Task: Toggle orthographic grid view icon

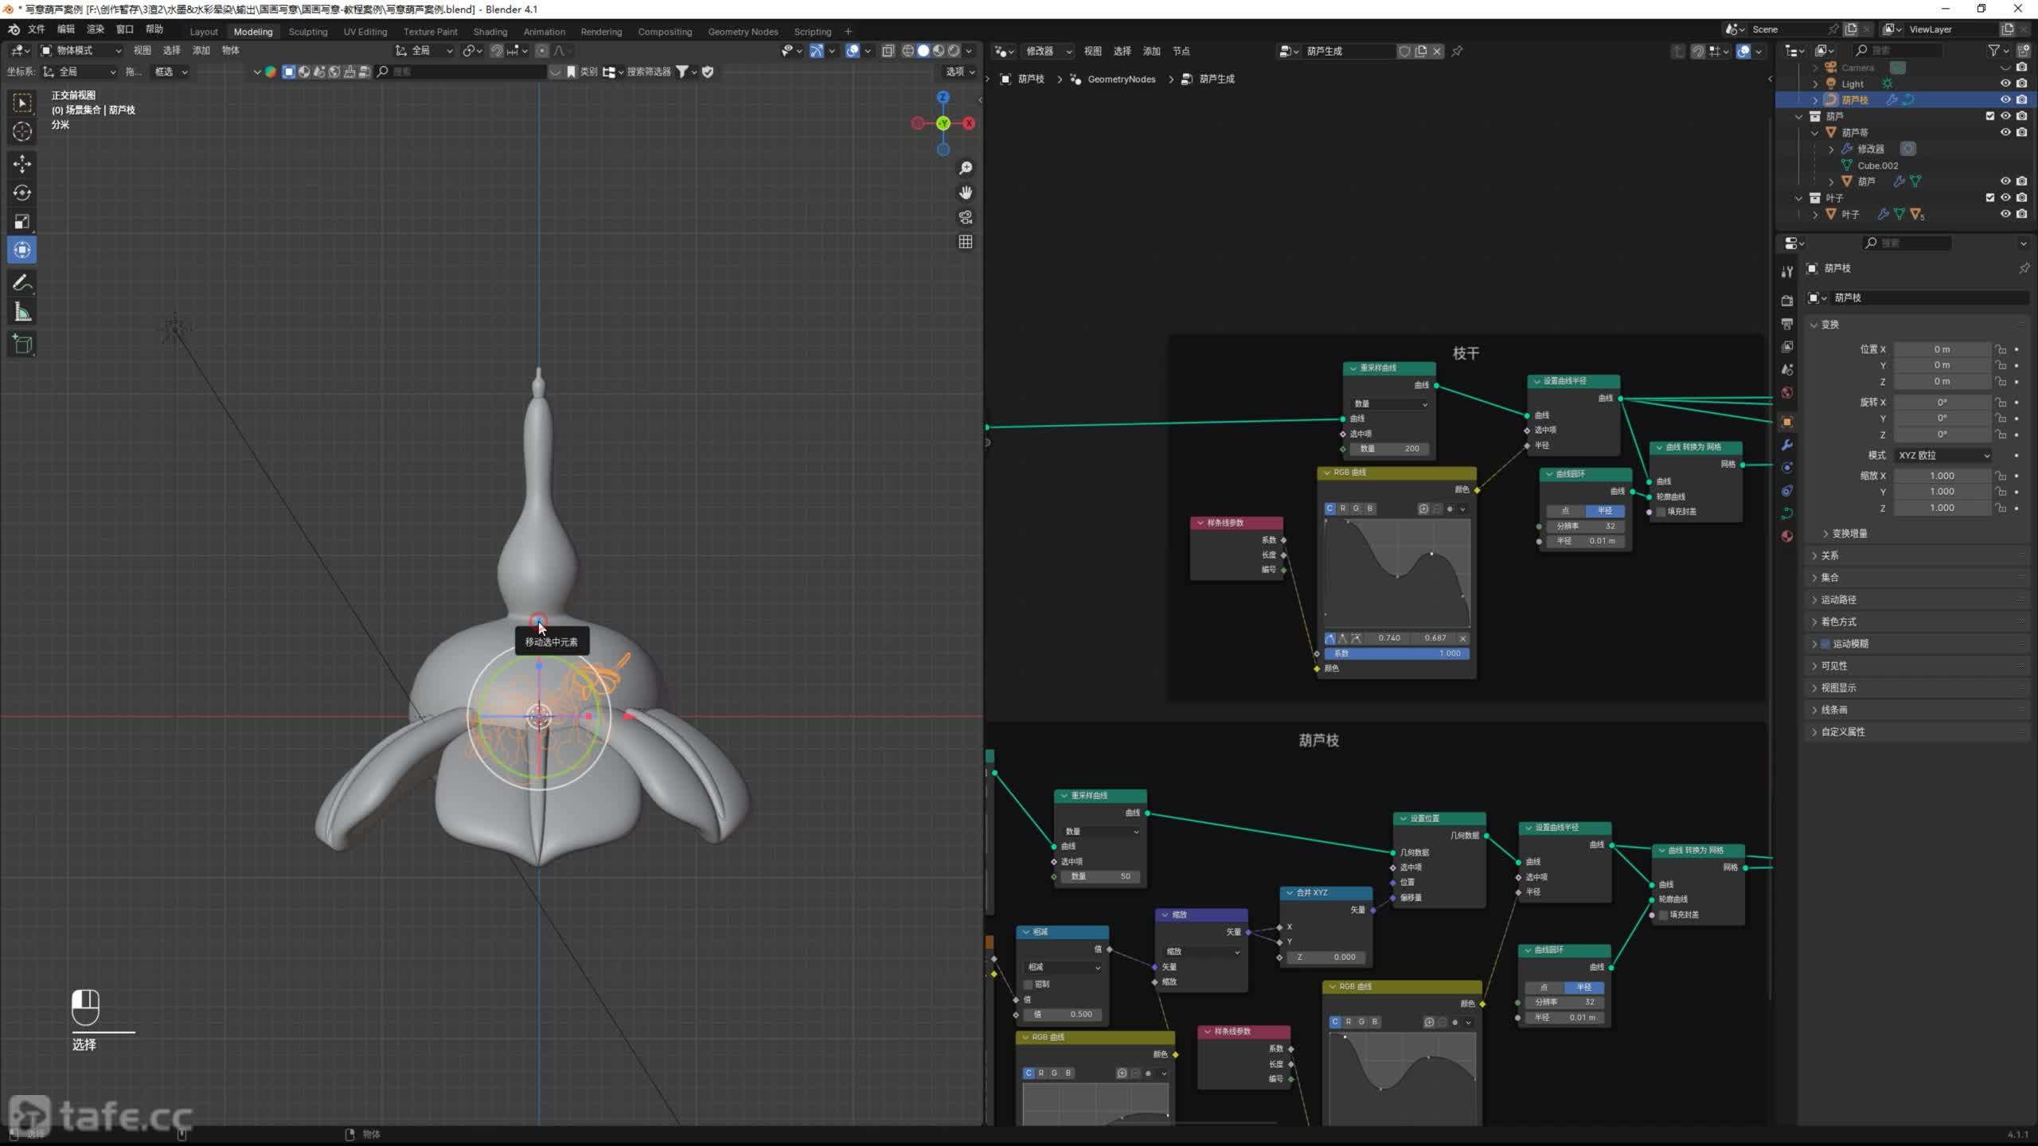Action: tap(966, 242)
